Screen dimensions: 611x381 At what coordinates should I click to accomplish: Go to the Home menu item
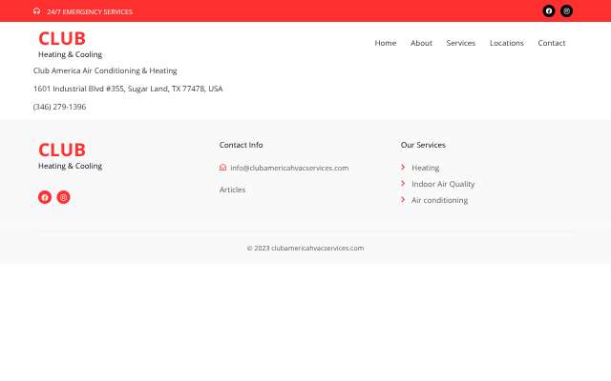pos(386,43)
